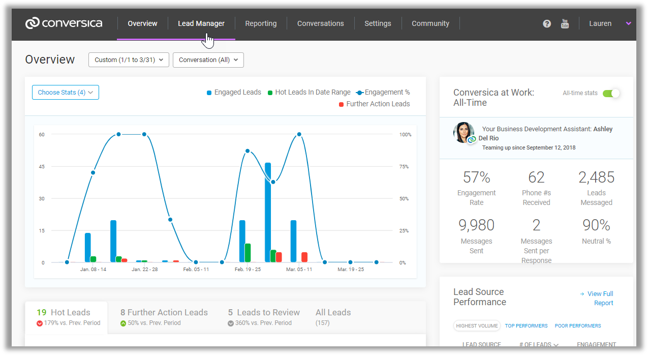Click the Mar. 19 - 25 axis label
648x355 pixels.
click(x=351, y=269)
